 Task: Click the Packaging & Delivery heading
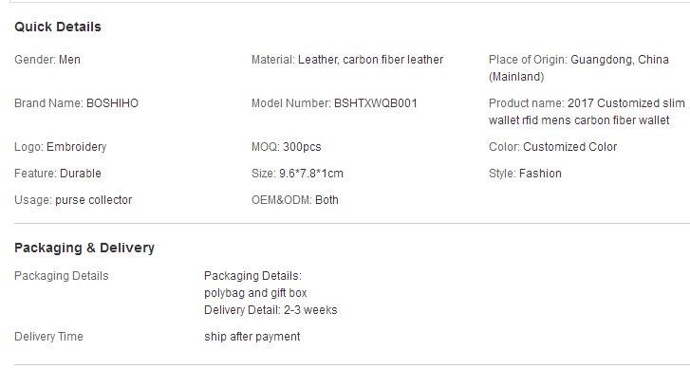point(84,248)
